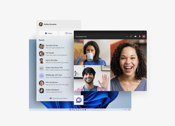Select the Mario Gonzales chat
The image size is (175, 126).
click(x=55, y=61)
